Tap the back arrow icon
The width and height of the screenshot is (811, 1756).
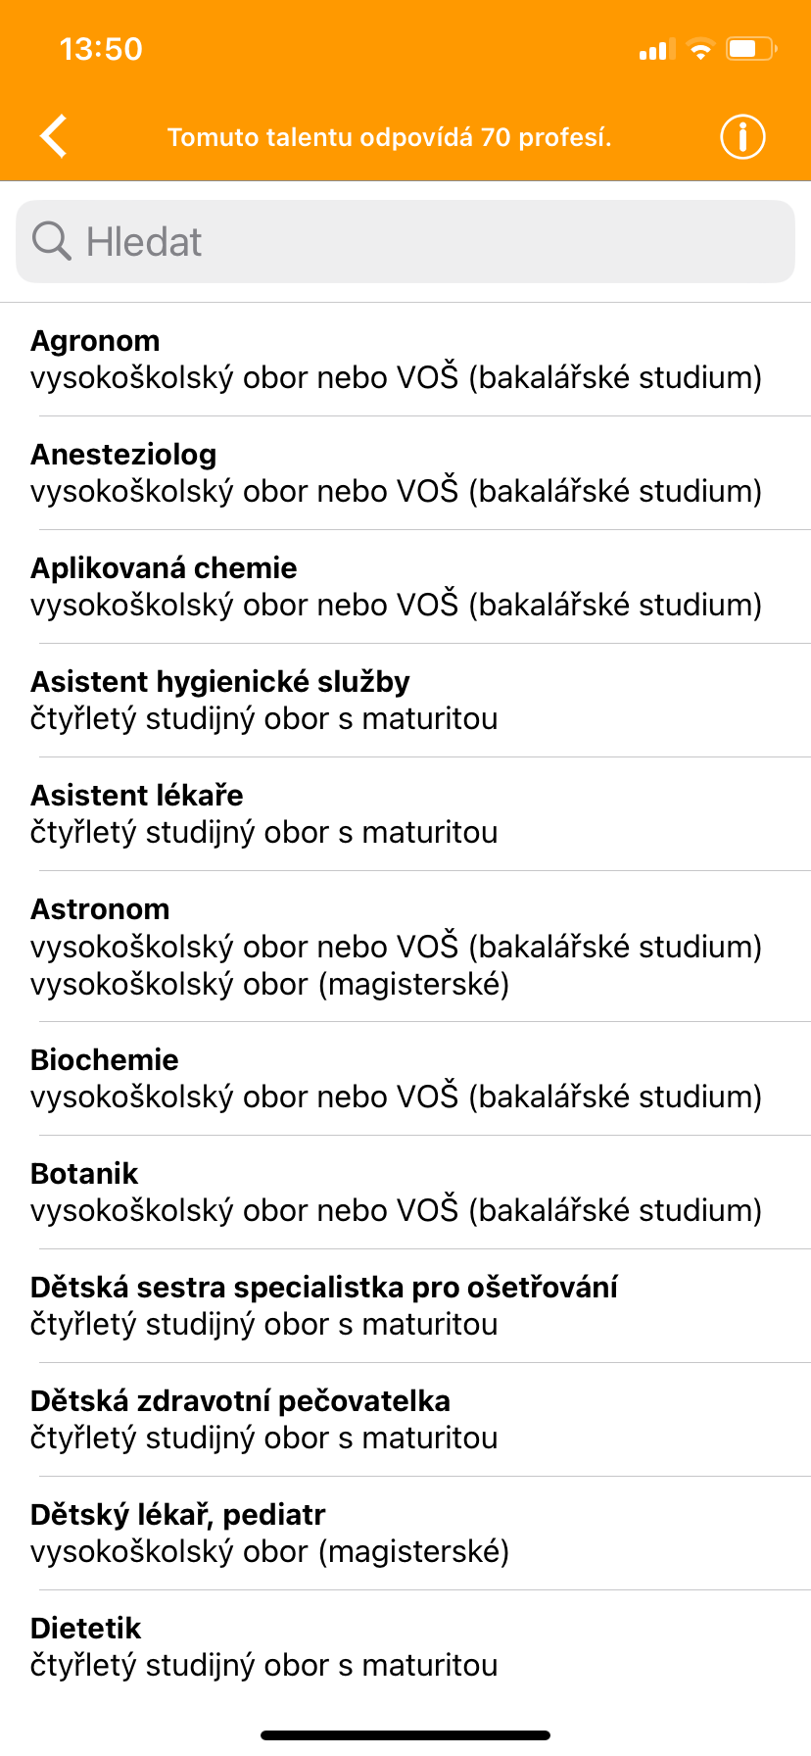[x=54, y=136]
